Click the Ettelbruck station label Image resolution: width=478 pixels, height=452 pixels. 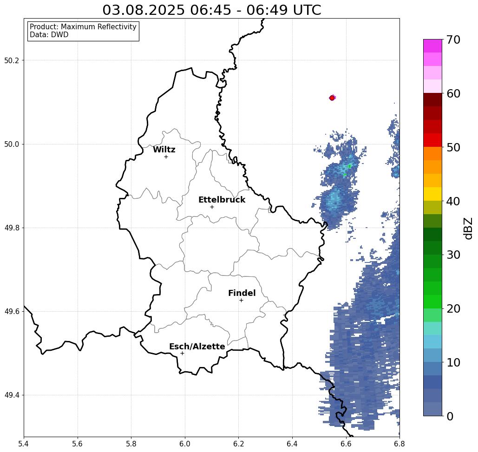(222, 200)
